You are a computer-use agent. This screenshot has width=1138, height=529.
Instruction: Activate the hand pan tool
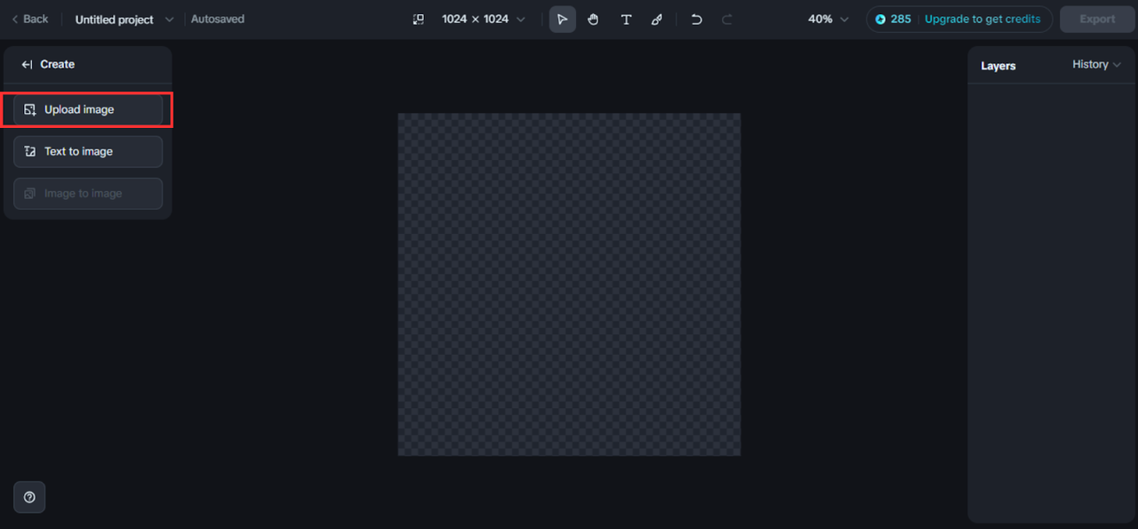pos(593,20)
